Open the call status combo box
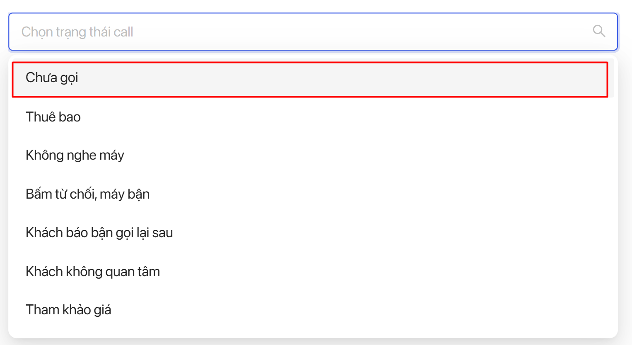632x345 pixels. 313,32
